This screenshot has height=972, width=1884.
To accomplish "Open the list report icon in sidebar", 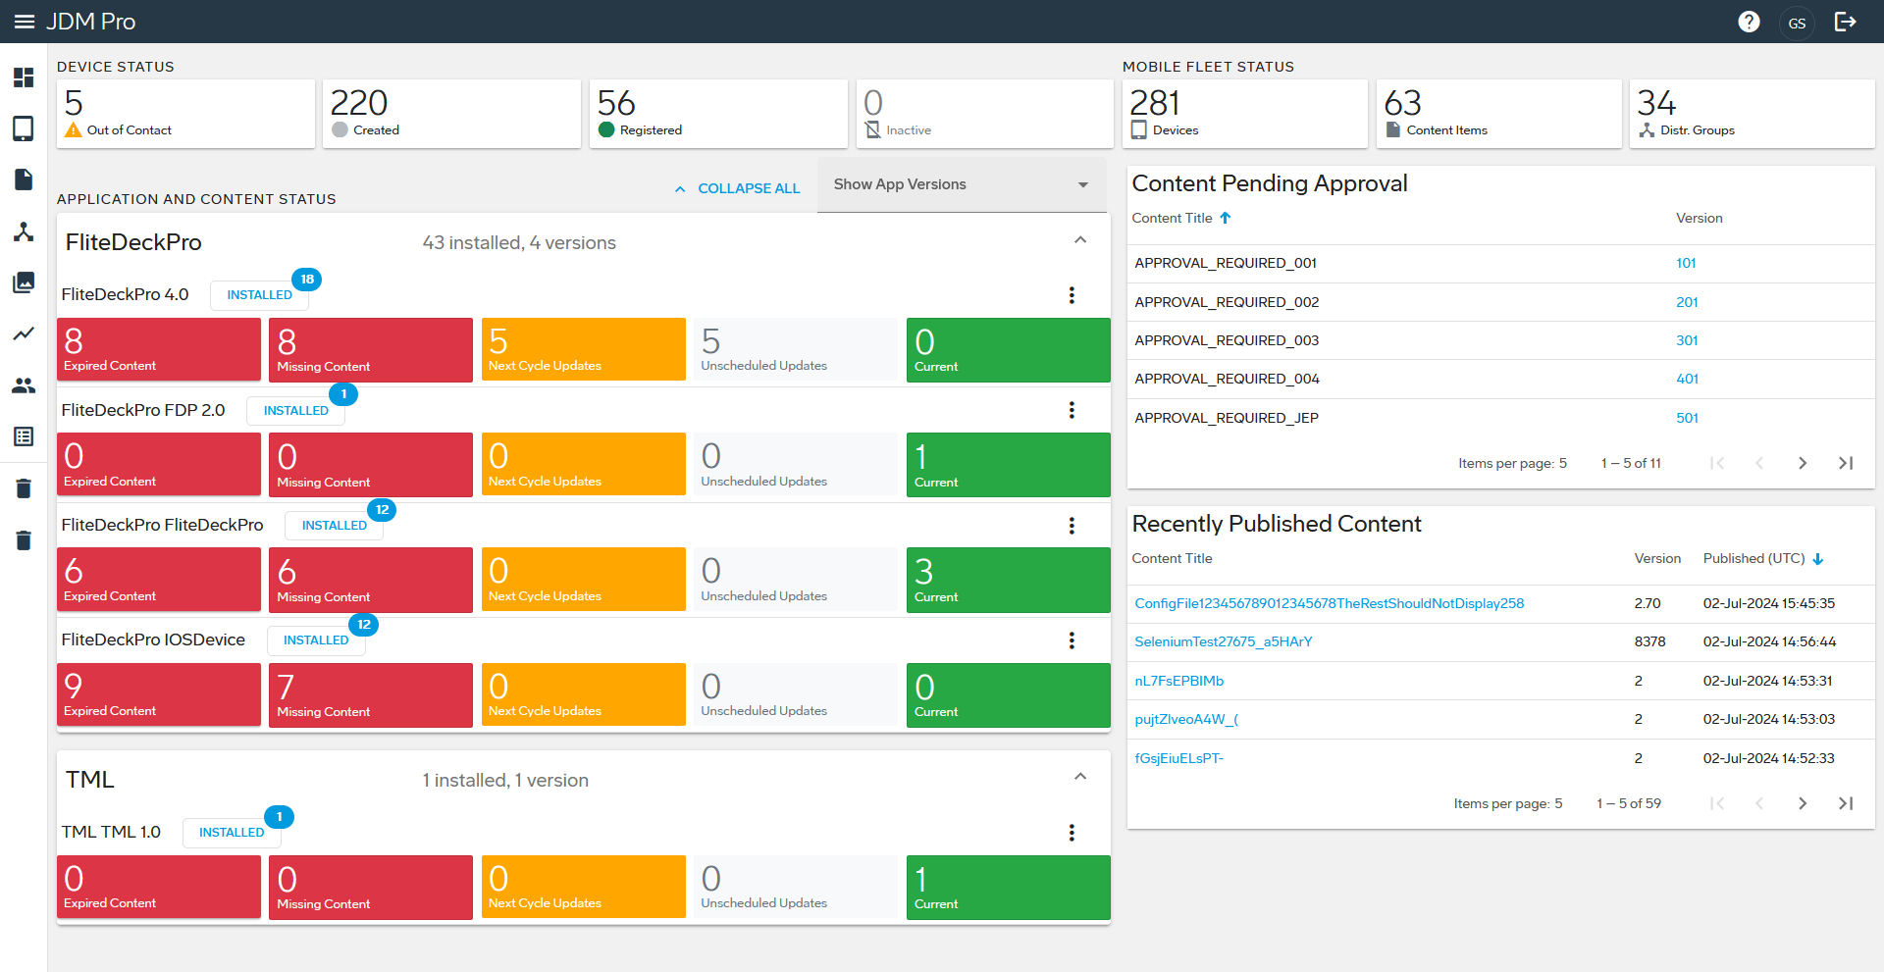I will tap(24, 436).
